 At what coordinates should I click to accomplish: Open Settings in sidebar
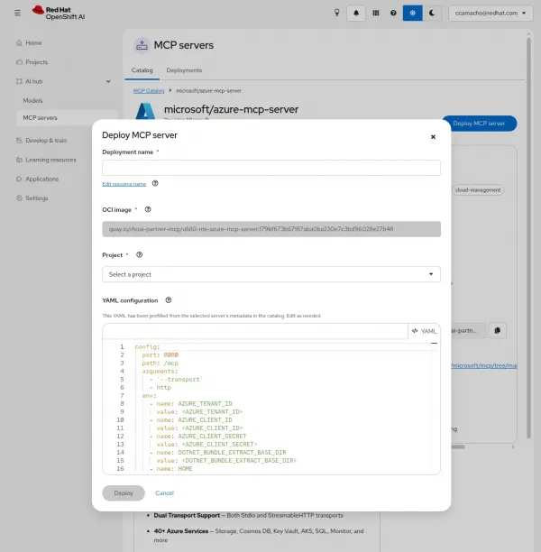tap(37, 198)
